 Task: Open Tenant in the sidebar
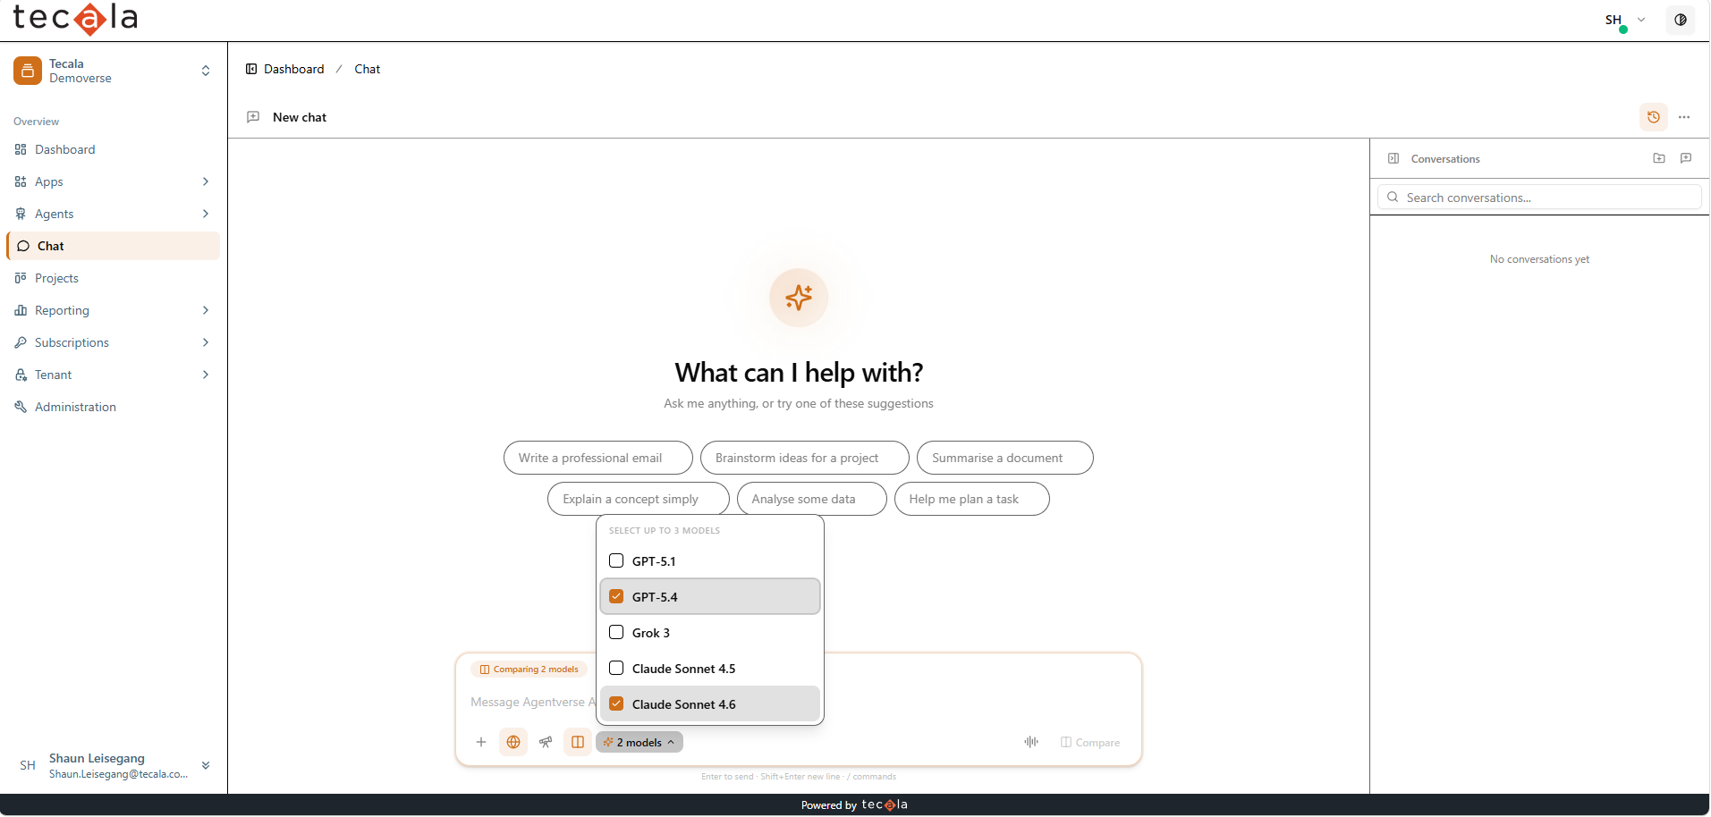[114, 375]
